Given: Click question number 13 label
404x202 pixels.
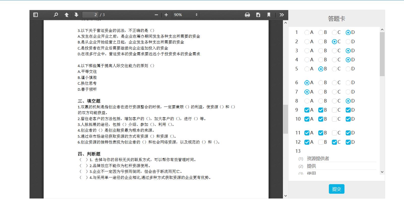Looking at the screenshot, I should point(298,151).
